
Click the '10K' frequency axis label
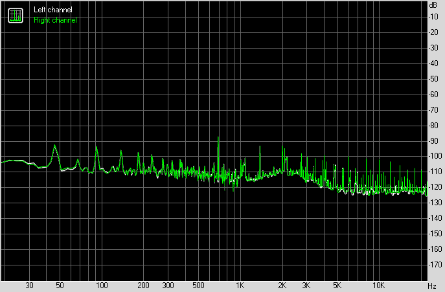point(378,286)
